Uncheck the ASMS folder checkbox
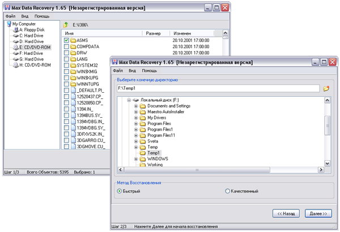 click(x=66, y=41)
